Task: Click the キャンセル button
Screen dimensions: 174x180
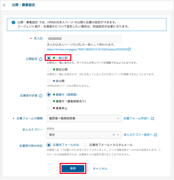Action: pos(100,169)
